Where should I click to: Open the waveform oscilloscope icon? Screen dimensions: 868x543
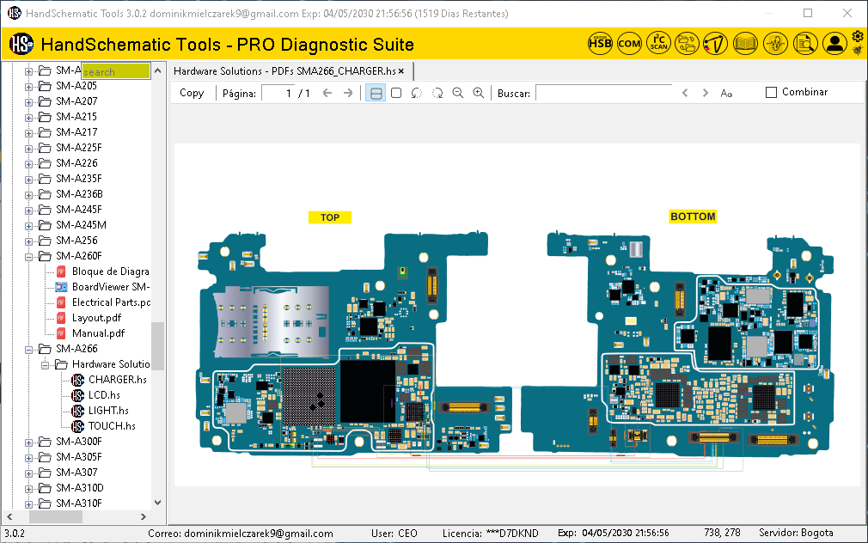(775, 43)
